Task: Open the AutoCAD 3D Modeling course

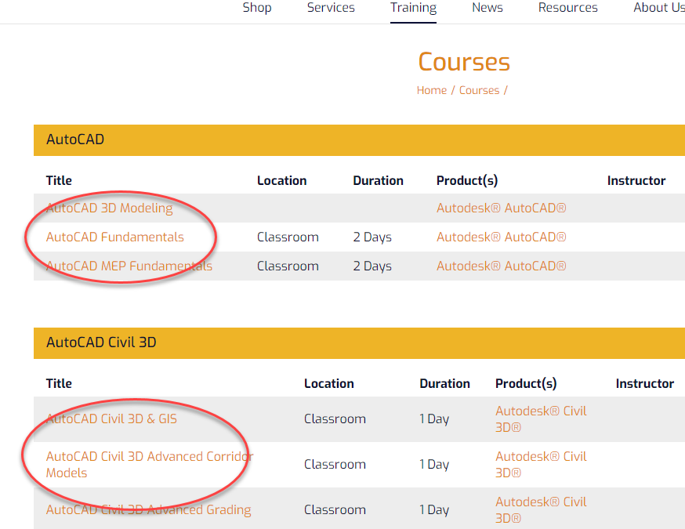Action: [x=109, y=208]
